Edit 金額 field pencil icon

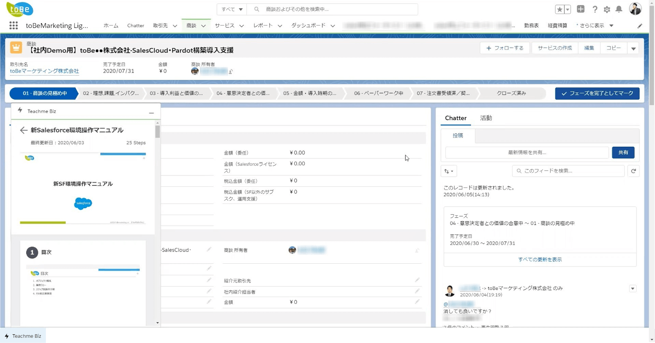pyautogui.click(x=417, y=302)
